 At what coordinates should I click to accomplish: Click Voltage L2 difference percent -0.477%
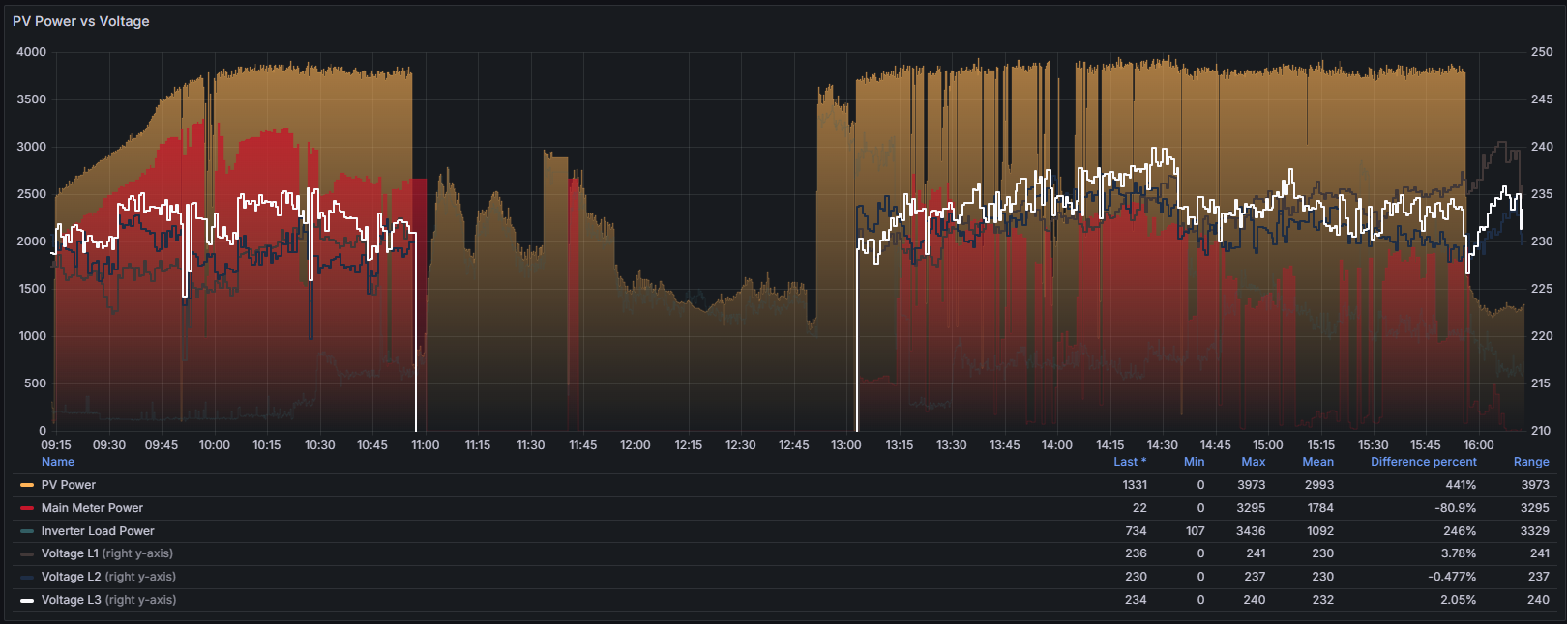point(1452,577)
